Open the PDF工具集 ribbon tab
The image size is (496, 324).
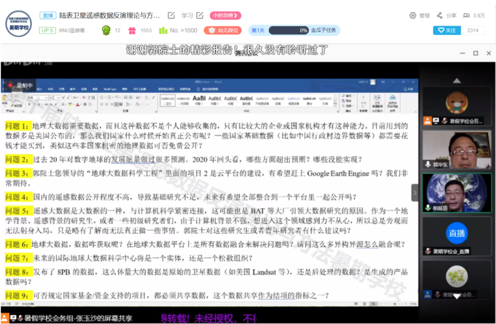pos(140,89)
